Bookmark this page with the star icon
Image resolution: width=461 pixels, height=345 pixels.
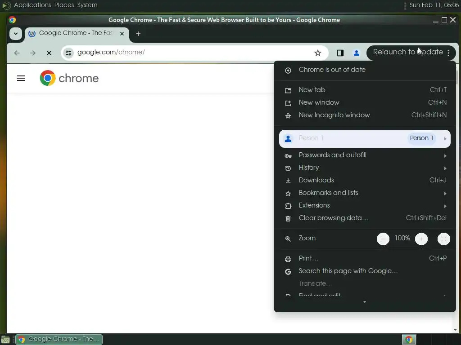pyautogui.click(x=317, y=53)
